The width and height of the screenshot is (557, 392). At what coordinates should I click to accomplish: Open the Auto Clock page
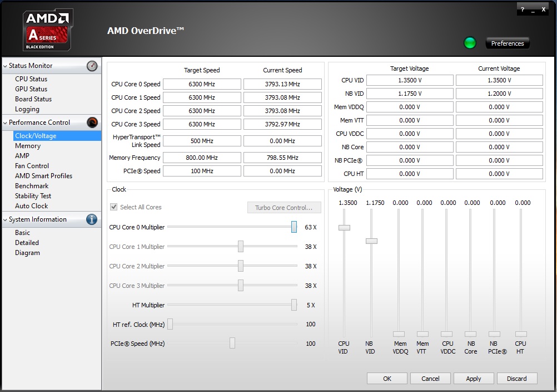click(x=31, y=205)
